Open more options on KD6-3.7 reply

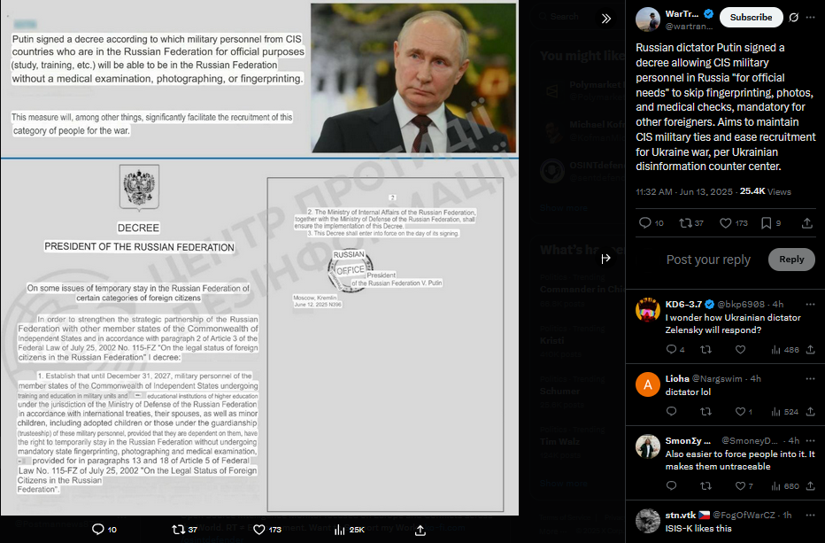pos(810,305)
